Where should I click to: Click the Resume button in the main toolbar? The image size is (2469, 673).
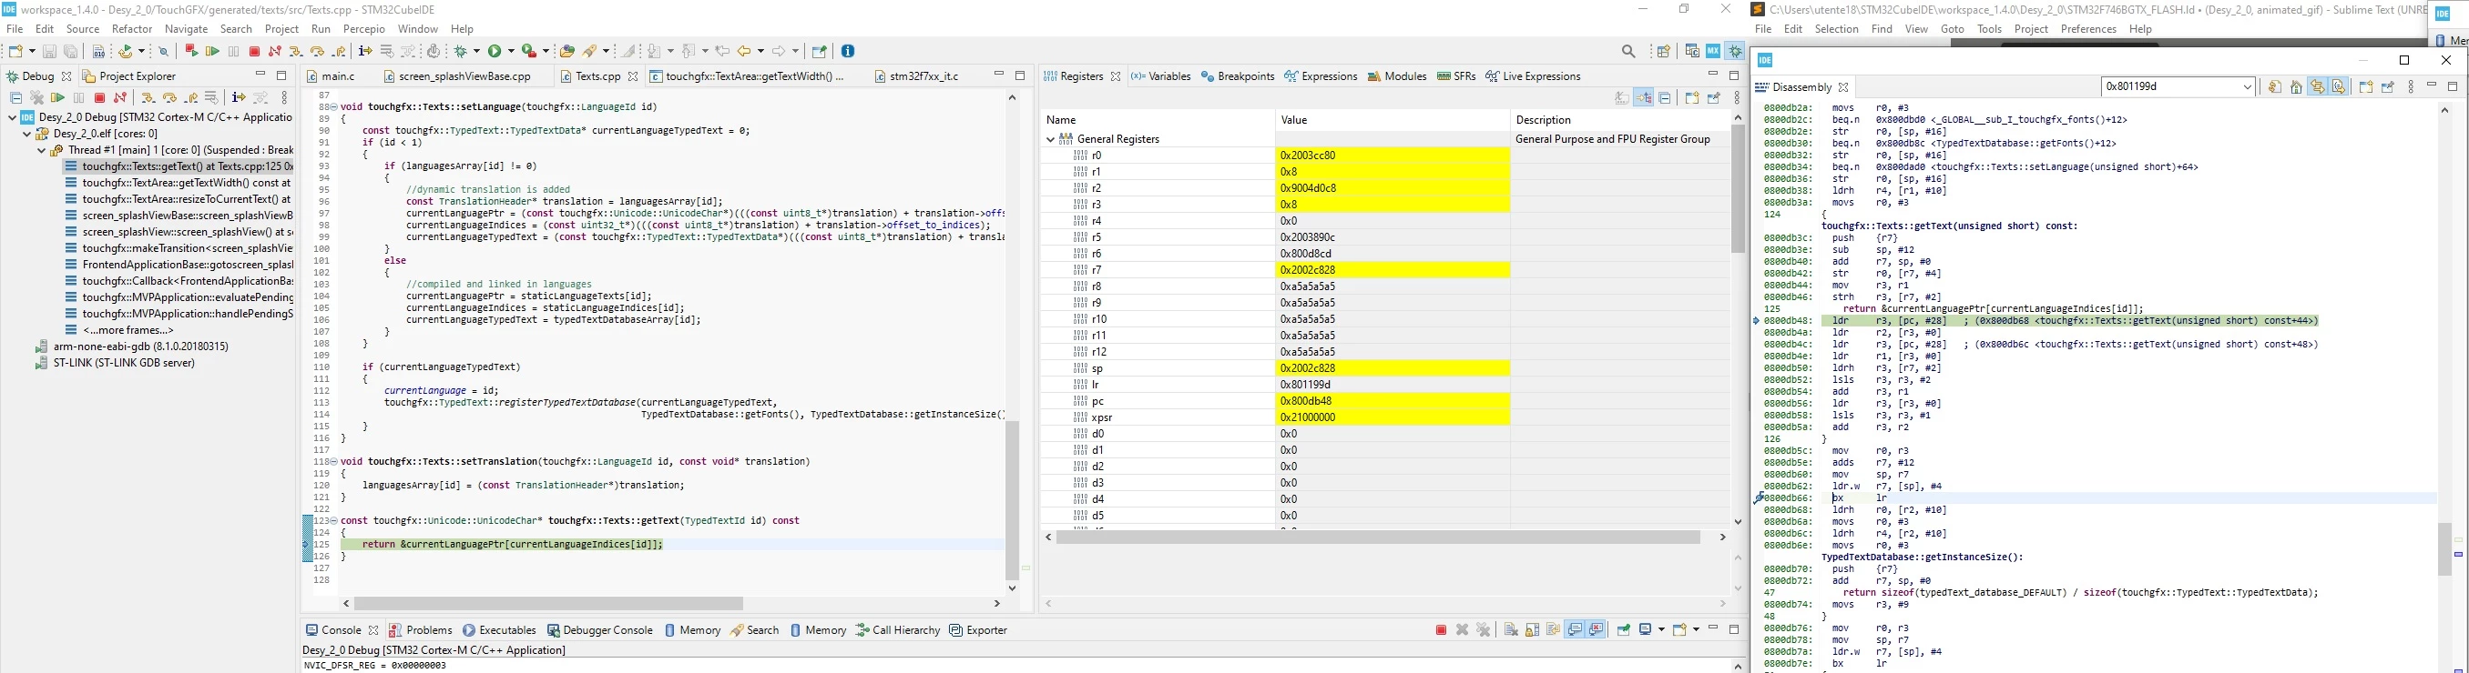point(212,52)
